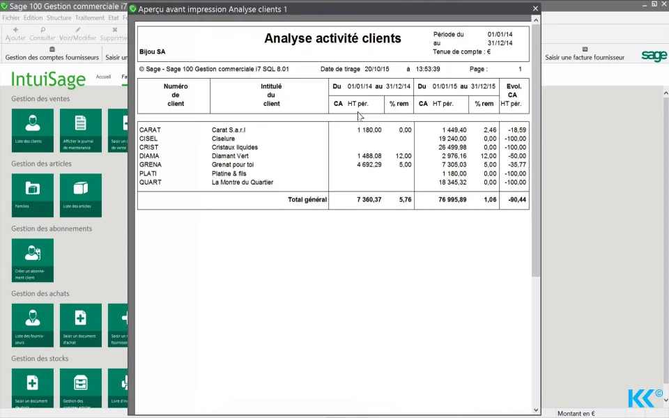Click the Bijou SA company name
Image resolution: width=669 pixels, height=418 pixels.
(x=153, y=52)
